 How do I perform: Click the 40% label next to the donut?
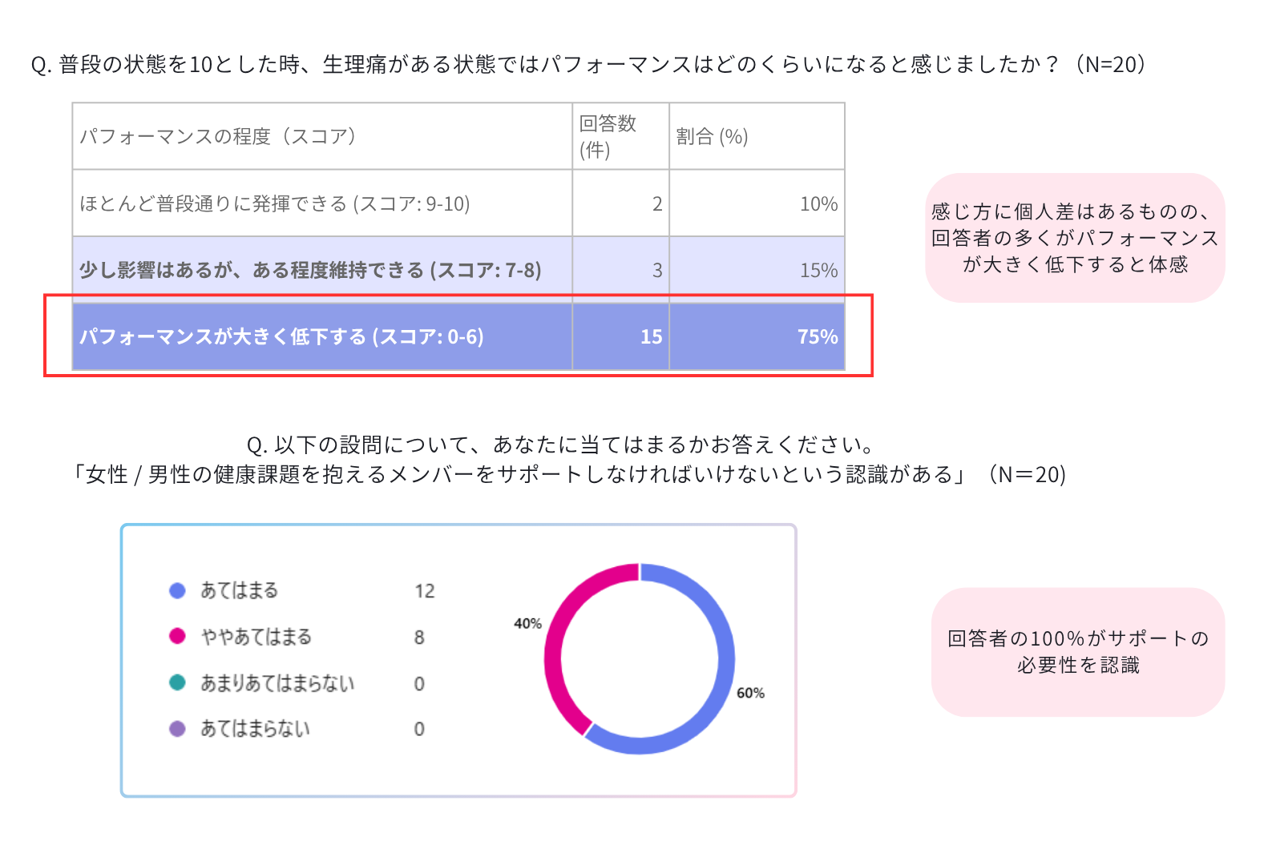click(527, 623)
